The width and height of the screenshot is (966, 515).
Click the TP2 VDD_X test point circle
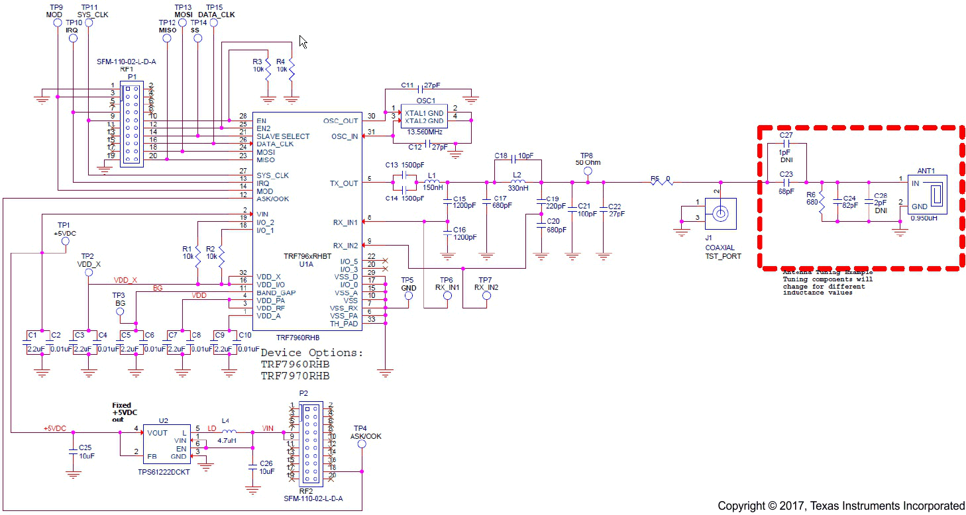point(88,272)
